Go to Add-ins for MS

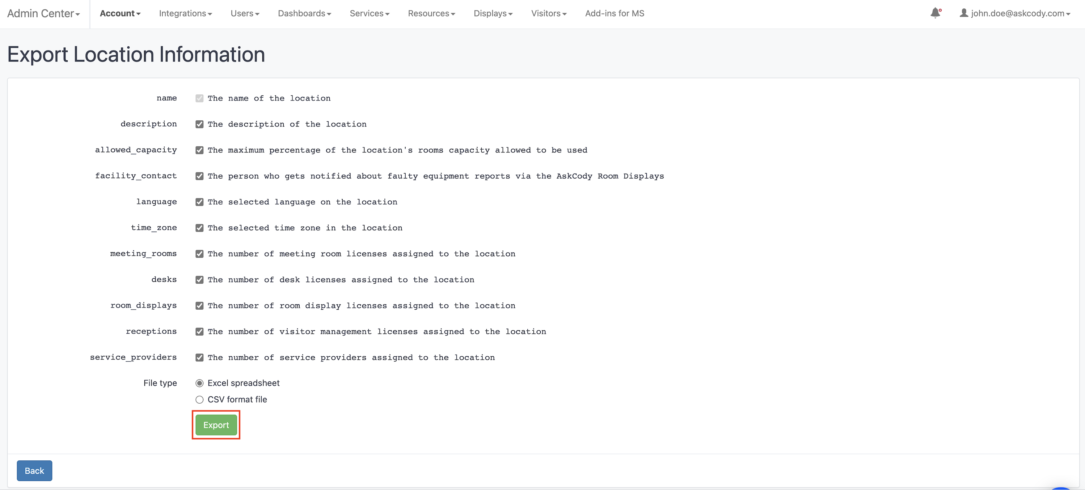(x=615, y=13)
